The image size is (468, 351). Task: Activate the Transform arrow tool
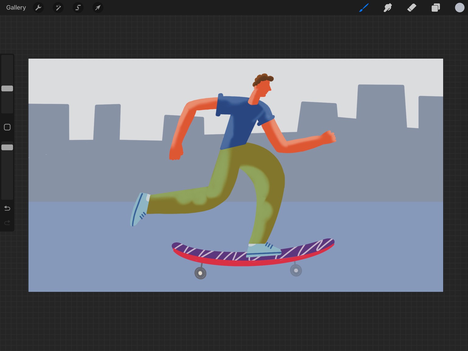(x=98, y=8)
